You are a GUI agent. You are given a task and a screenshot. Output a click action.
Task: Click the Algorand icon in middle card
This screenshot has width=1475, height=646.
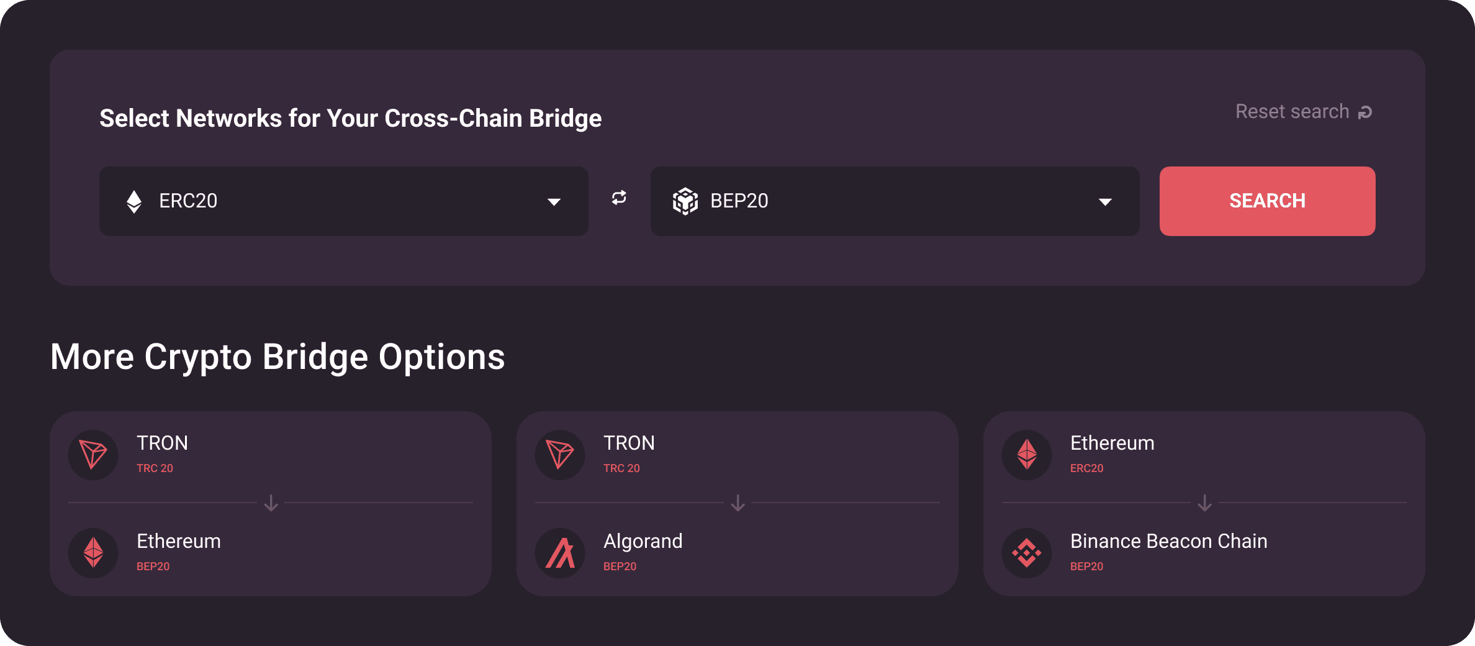(560, 553)
